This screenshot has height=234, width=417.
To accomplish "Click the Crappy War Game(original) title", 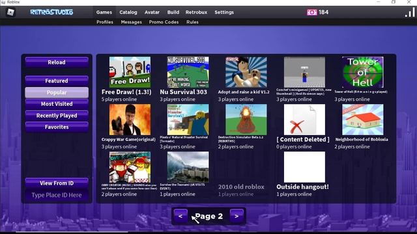I will (x=128, y=139).
